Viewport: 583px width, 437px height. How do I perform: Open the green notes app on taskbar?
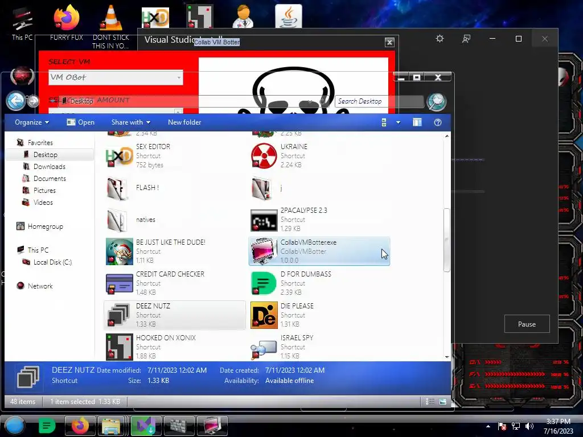pos(47,426)
